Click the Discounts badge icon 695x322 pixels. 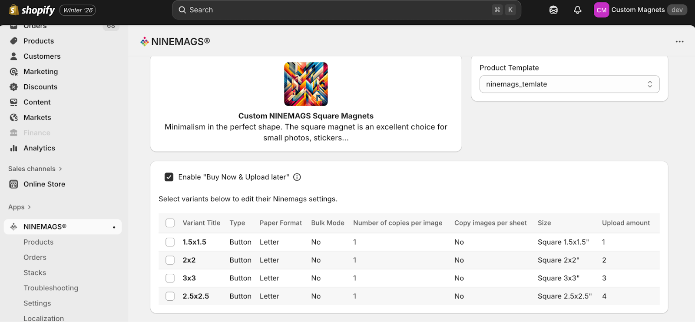tap(14, 87)
